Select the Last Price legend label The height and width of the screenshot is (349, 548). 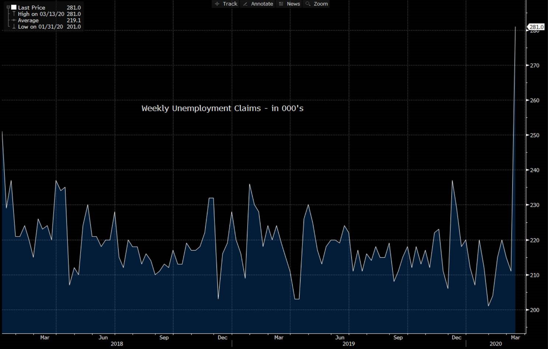31,7
